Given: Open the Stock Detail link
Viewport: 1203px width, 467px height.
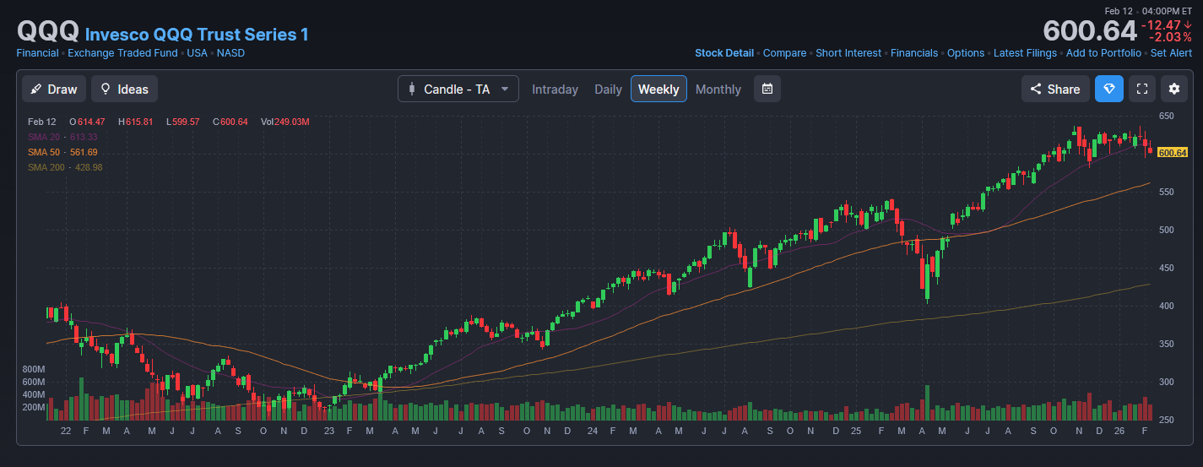Looking at the screenshot, I should pos(724,53).
